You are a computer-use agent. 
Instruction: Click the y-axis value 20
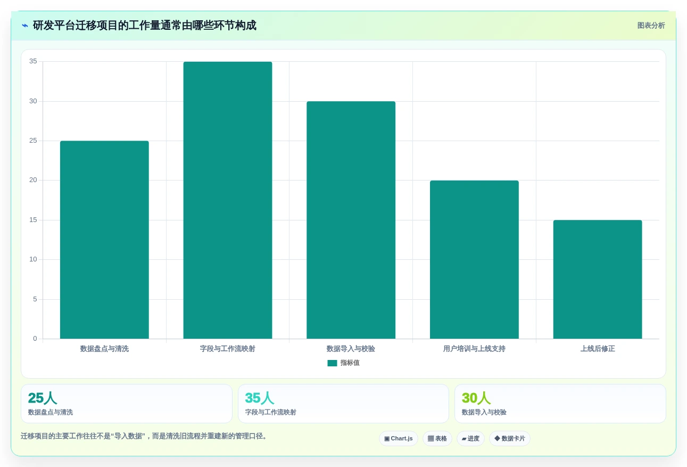33,180
